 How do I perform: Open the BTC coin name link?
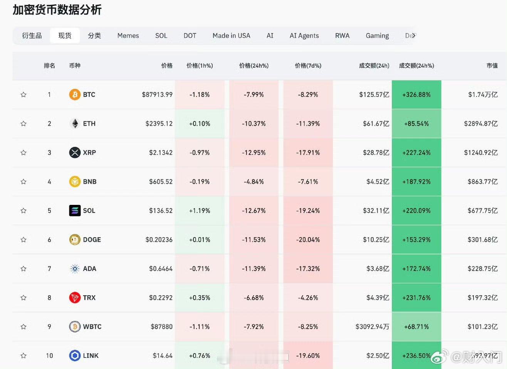pyautogui.click(x=89, y=95)
